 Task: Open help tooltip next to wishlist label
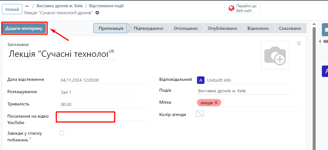[30, 139]
